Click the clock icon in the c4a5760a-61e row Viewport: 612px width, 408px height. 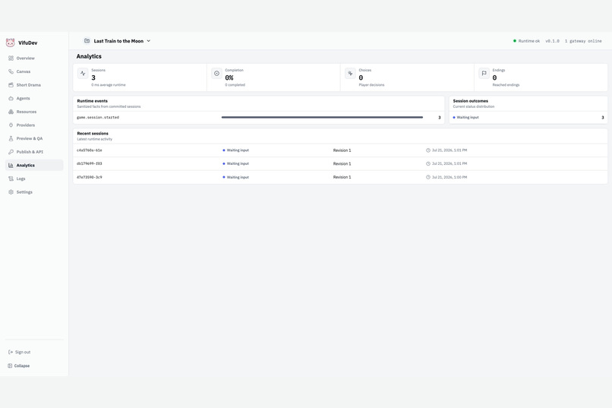pyautogui.click(x=428, y=150)
